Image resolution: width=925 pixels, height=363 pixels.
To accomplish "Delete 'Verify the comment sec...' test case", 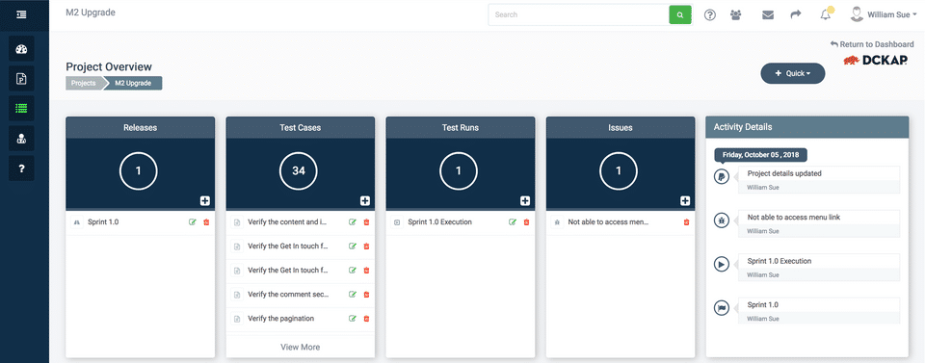I will (x=366, y=294).
